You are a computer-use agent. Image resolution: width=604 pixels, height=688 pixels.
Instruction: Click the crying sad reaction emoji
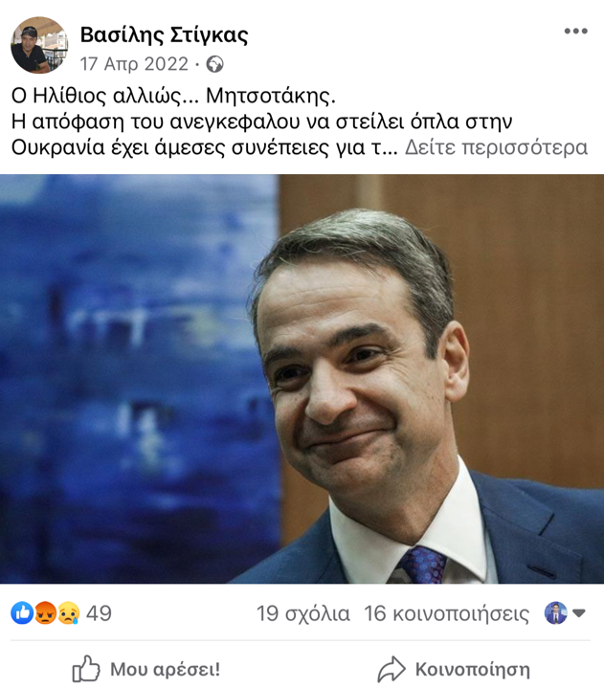coord(69,612)
